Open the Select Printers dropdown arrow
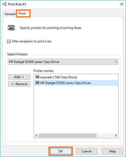 [116, 62]
